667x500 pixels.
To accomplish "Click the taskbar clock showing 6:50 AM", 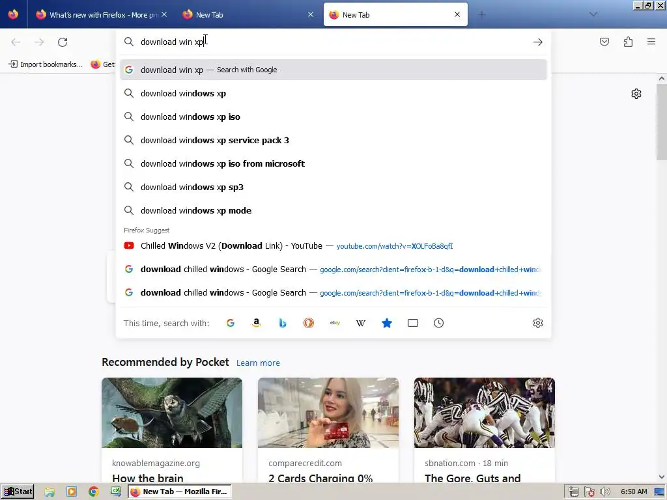I will pos(634,492).
